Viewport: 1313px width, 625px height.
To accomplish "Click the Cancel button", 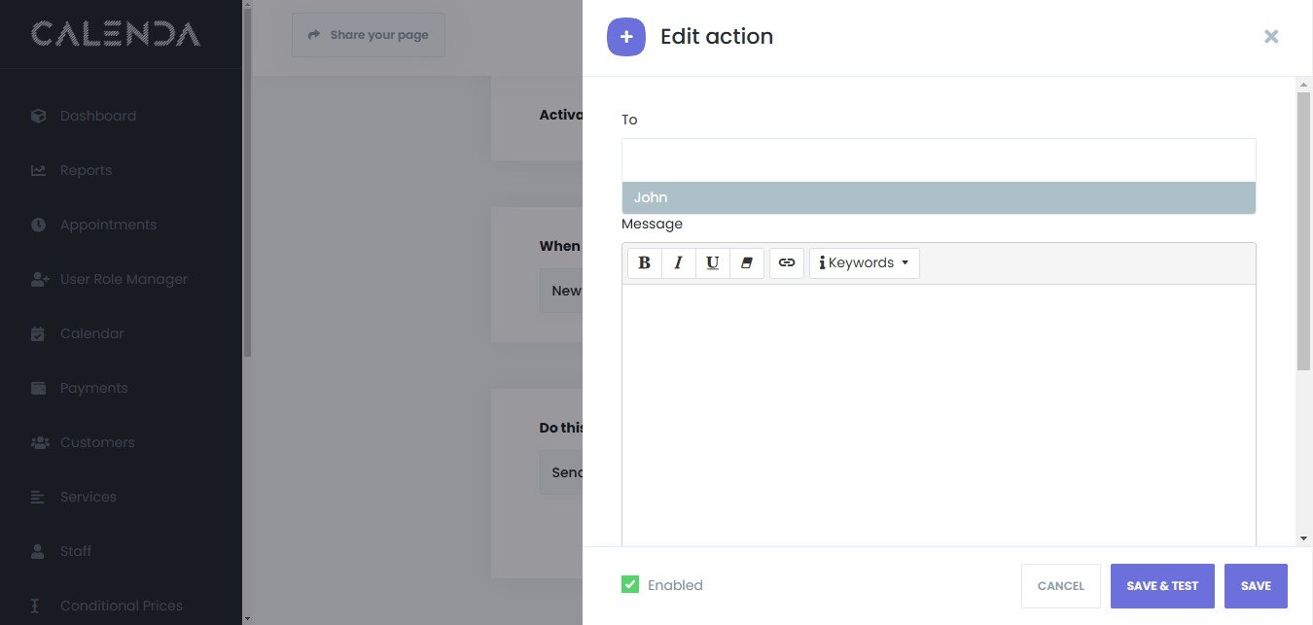I will click(x=1060, y=586).
